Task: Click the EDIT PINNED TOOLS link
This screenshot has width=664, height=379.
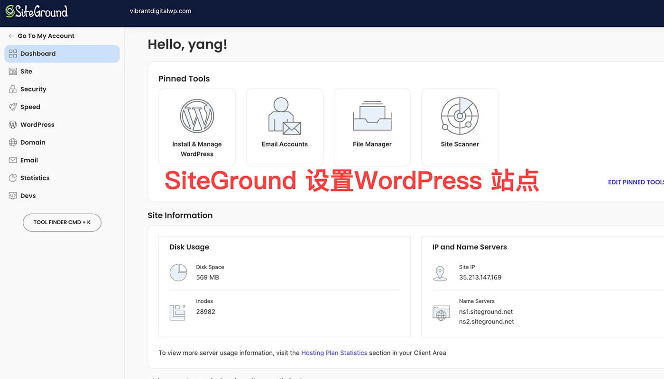Action: click(636, 182)
